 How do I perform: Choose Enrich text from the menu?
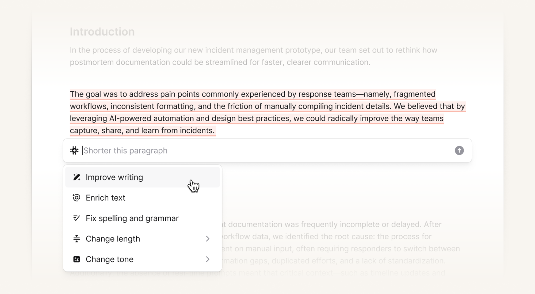coord(105,198)
